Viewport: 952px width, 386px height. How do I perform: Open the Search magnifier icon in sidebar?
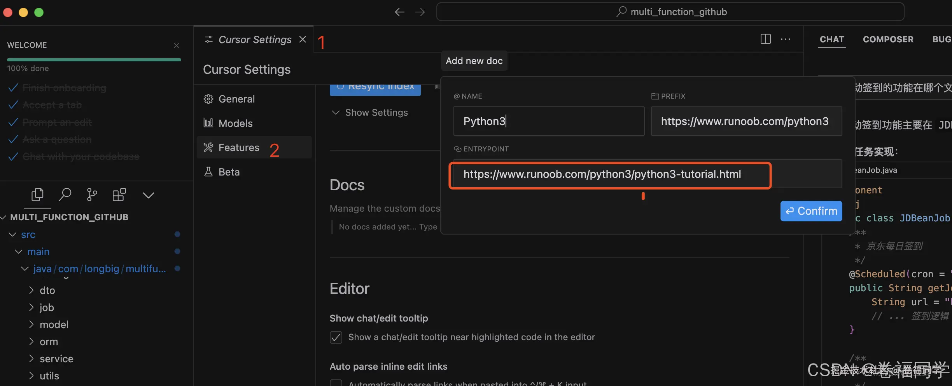pyautogui.click(x=65, y=195)
